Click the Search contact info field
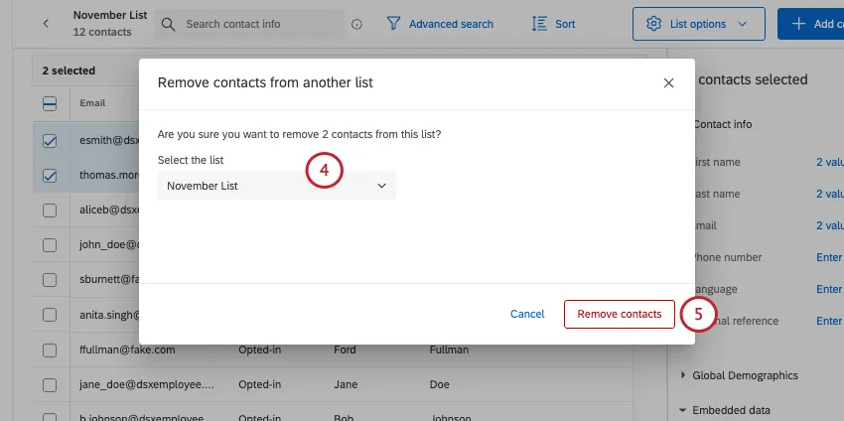The width and height of the screenshot is (844, 421). click(x=258, y=24)
